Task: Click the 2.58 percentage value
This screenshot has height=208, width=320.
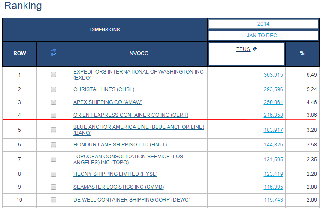Action: [x=311, y=145]
